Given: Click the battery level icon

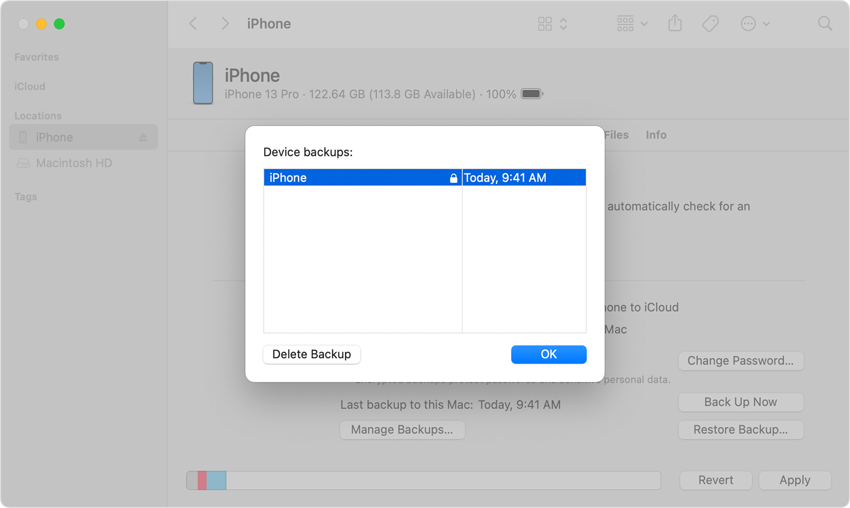Looking at the screenshot, I should (532, 94).
